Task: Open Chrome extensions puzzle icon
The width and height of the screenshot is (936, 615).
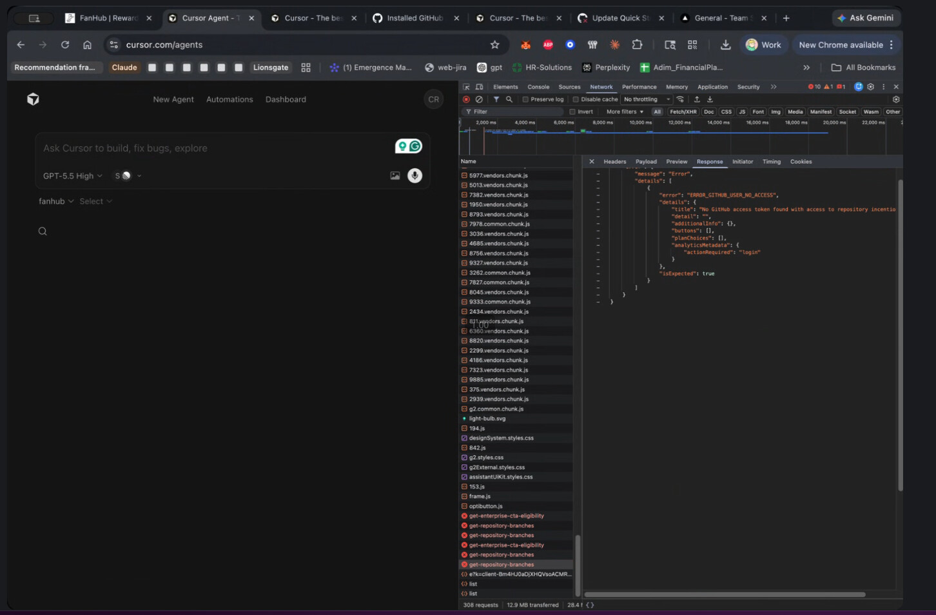Action: (637, 44)
